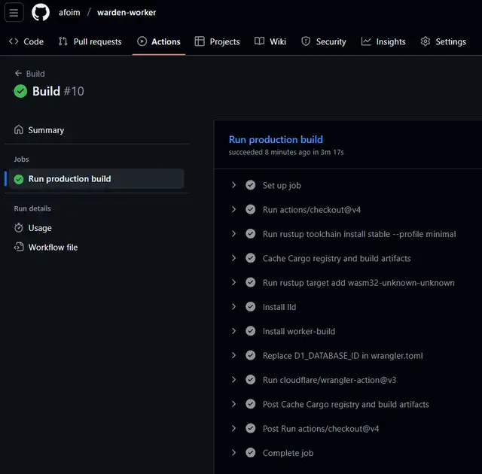Click the Summary home icon

[19, 130]
